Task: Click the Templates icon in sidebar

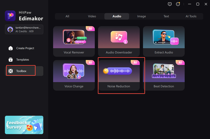Action: pos(11,60)
